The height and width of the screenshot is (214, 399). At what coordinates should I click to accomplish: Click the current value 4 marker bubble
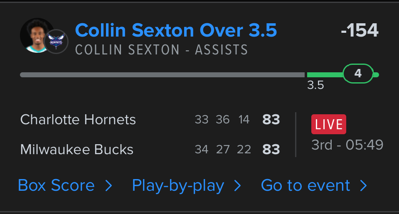tap(358, 74)
